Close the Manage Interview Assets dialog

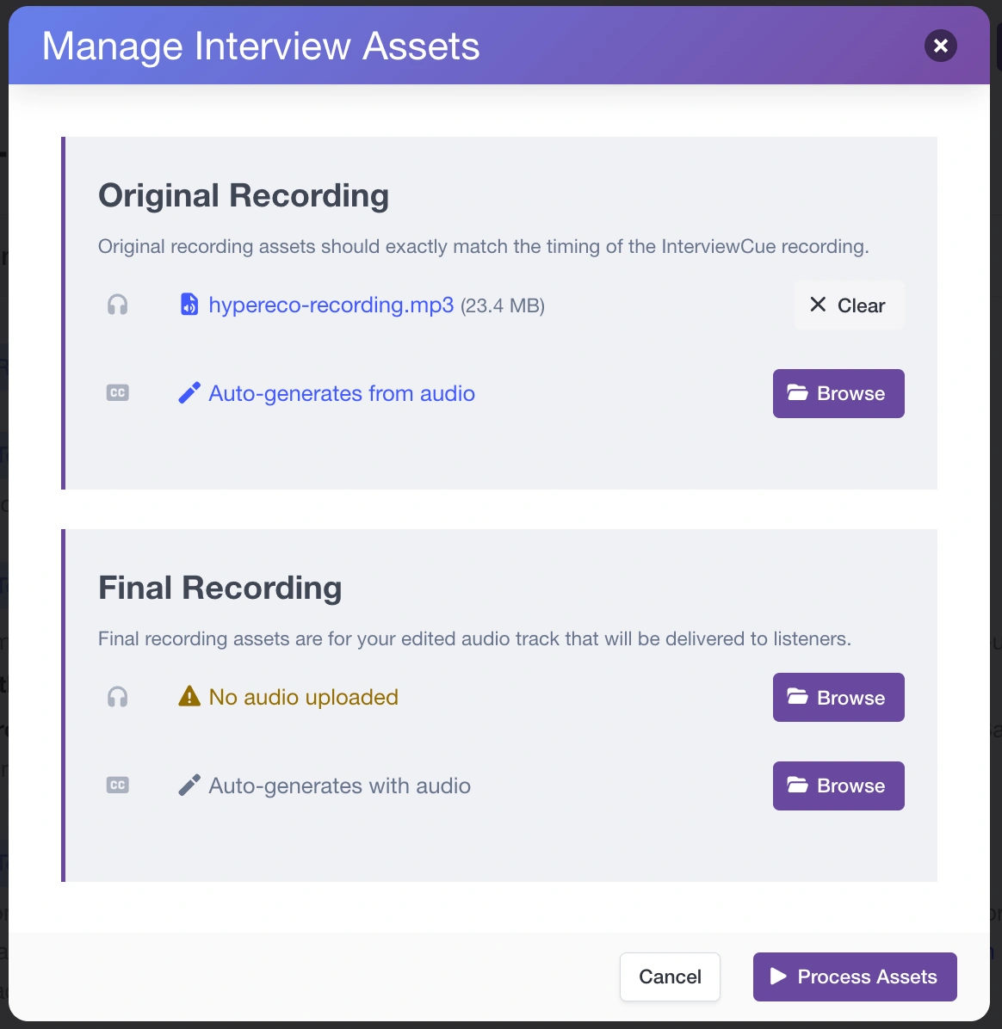pyautogui.click(x=941, y=46)
